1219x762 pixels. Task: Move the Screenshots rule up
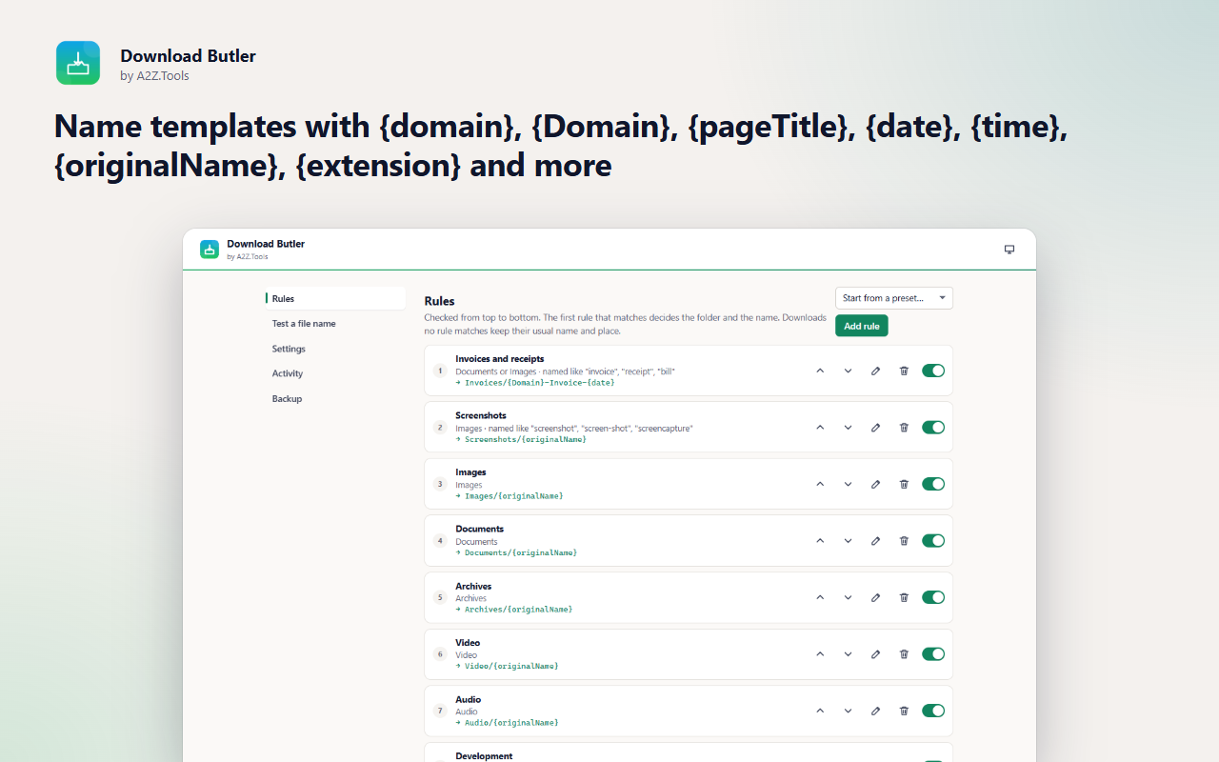pyautogui.click(x=820, y=428)
